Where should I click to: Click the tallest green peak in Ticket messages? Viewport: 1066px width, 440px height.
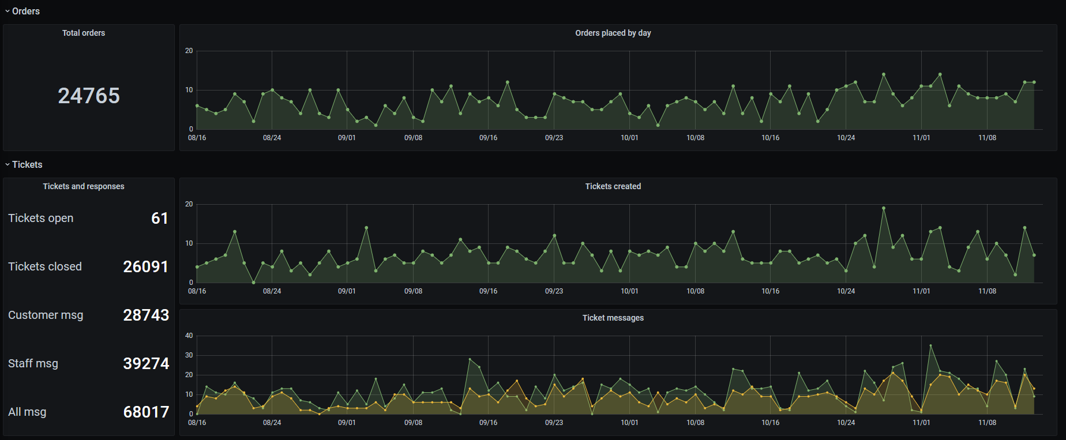tap(930, 345)
